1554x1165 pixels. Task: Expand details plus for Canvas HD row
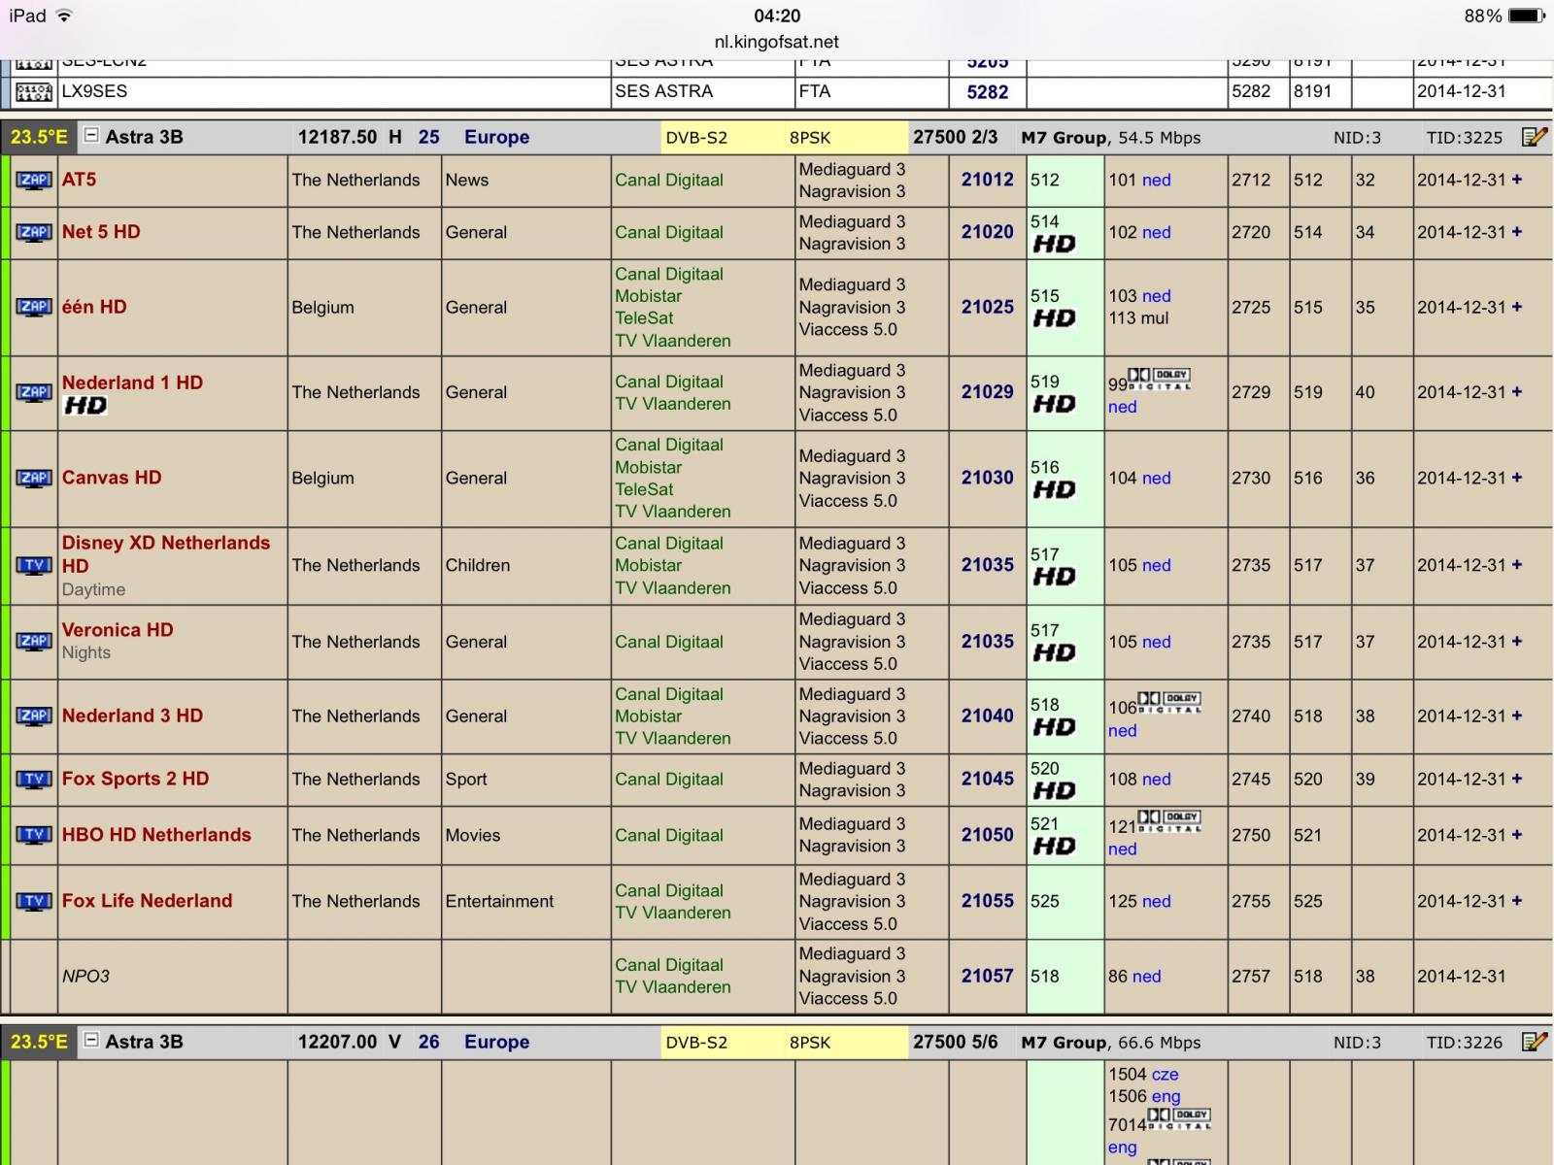coord(1517,478)
